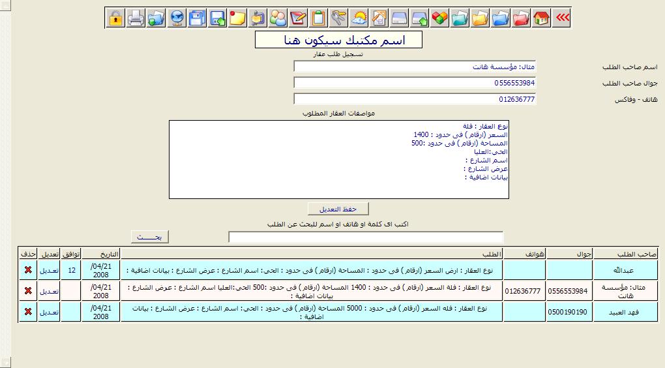
Task: Click تعديل link for فهد العبيد row
Action: (49, 312)
